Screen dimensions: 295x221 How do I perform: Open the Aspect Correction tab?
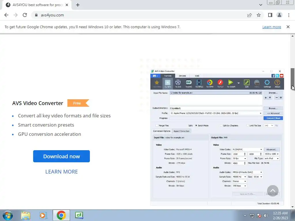[181, 131]
